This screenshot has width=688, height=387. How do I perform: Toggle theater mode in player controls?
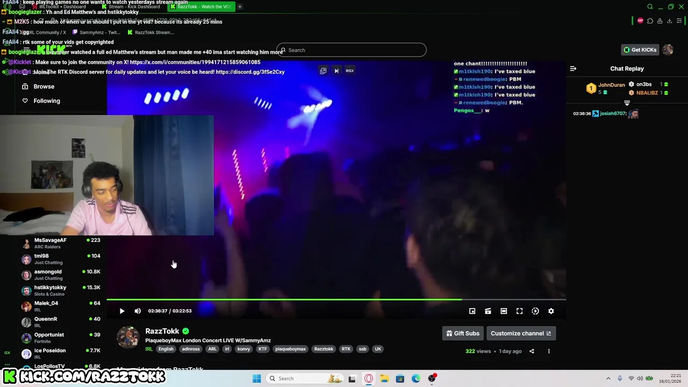pyautogui.click(x=504, y=311)
